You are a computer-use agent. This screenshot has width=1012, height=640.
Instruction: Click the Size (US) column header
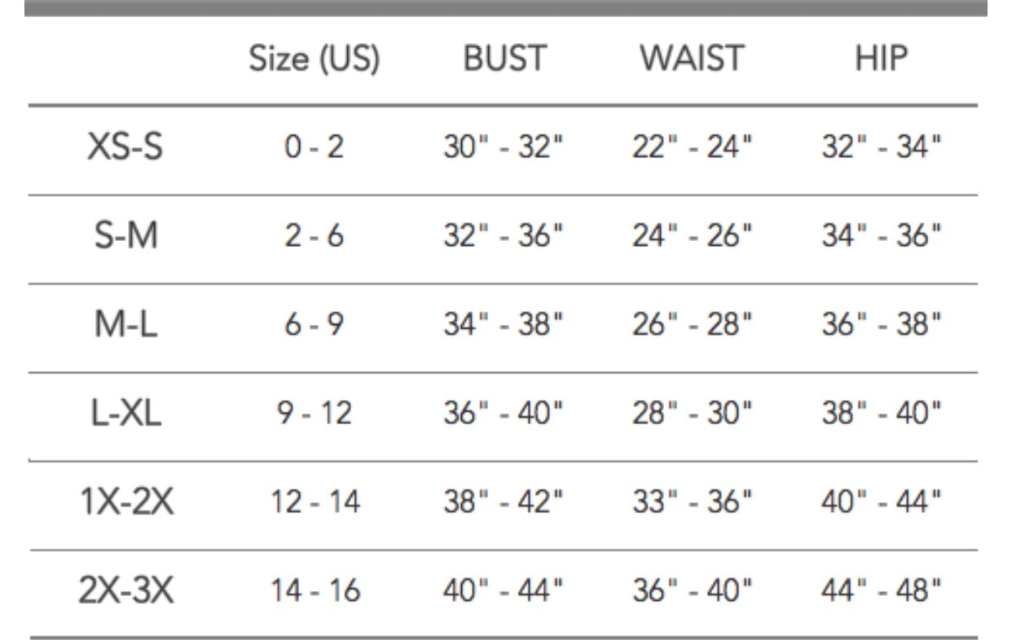(314, 59)
